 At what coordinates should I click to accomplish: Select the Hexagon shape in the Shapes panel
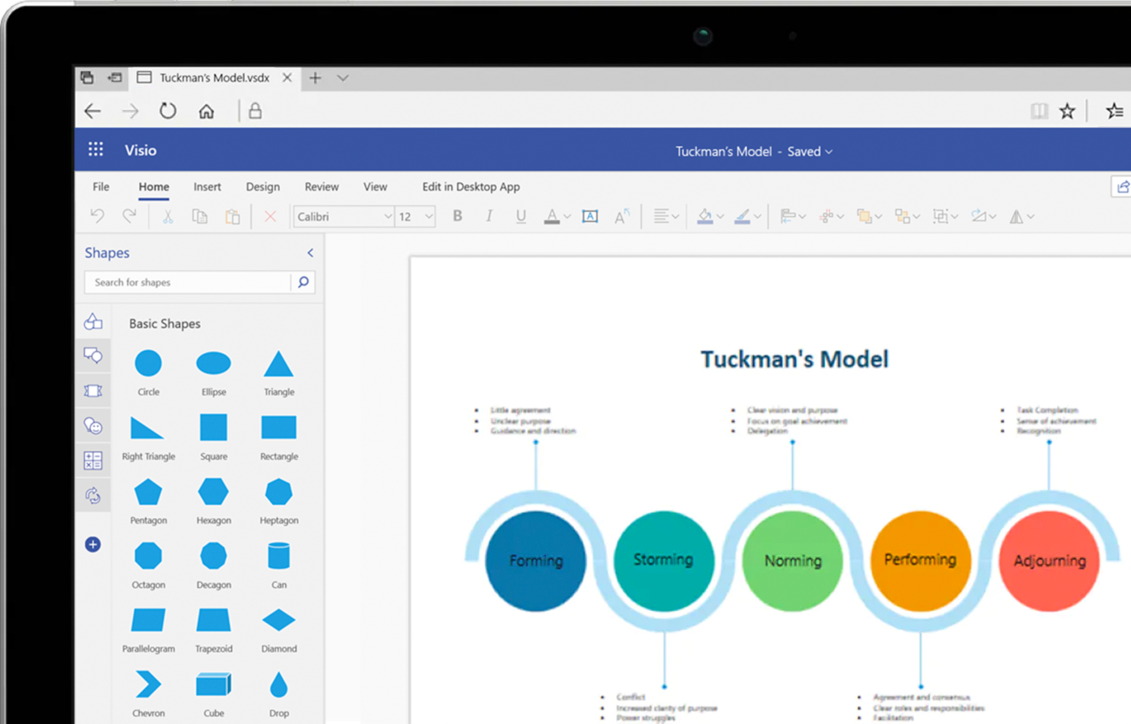213,492
